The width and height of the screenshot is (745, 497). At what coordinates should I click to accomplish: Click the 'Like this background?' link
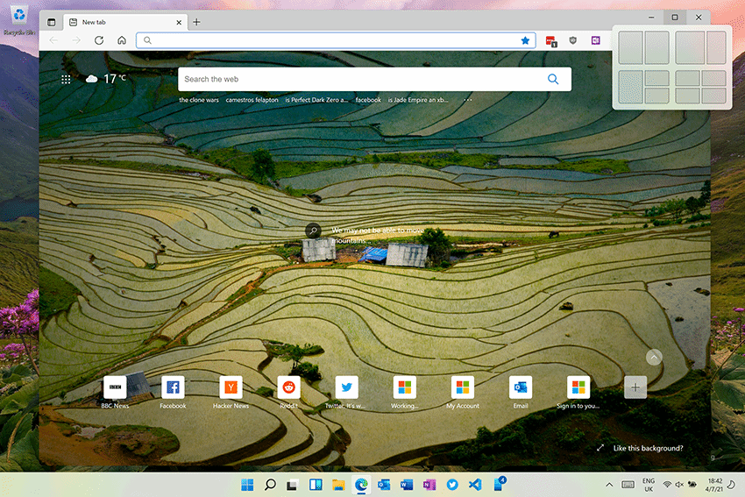tap(648, 448)
